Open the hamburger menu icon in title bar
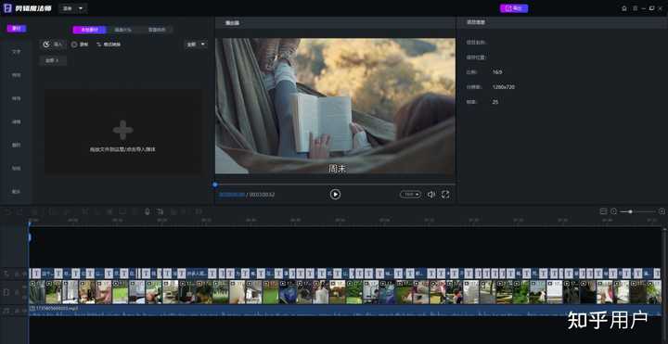The image size is (668, 344). 636,8
